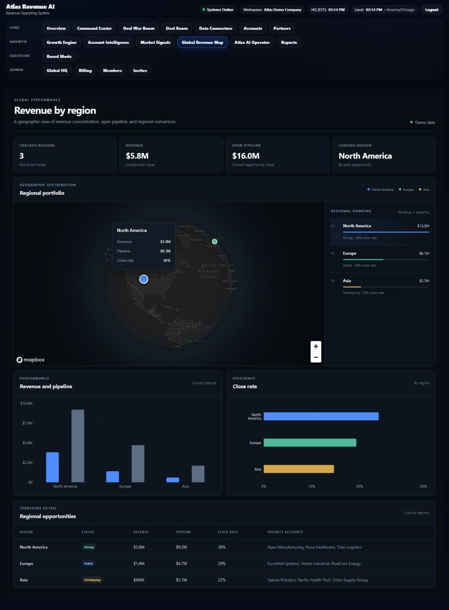Click Europe revenue bar in chart
Image resolution: width=449 pixels, height=610 pixels.
pos(113,477)
